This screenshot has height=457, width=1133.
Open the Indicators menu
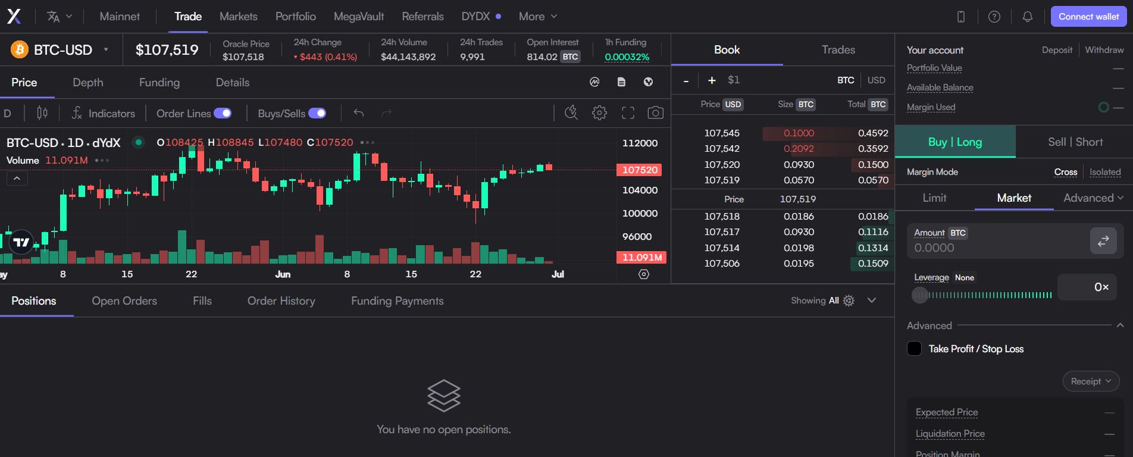[x=104, y=113]
